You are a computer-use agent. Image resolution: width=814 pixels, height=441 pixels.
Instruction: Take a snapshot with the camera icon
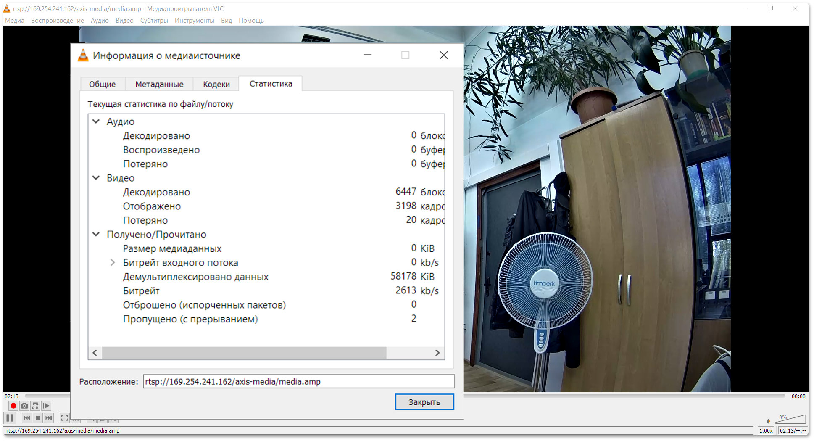(24, 406)
